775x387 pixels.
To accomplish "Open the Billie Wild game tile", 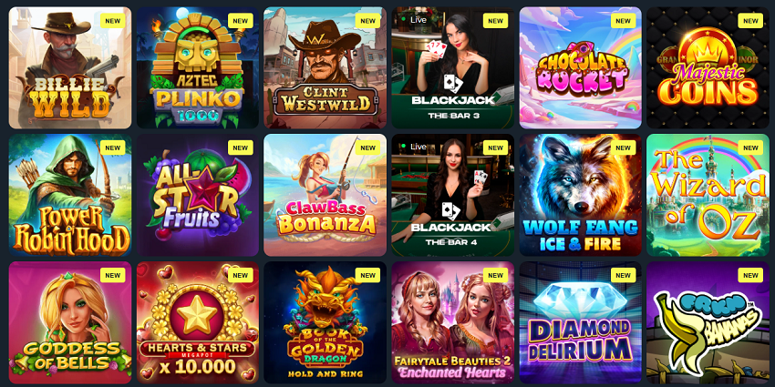I will click(70, 67).
